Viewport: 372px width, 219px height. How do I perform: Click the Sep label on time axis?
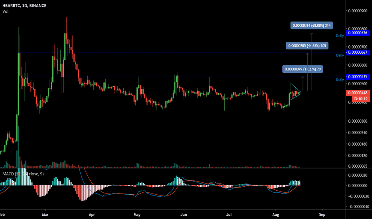click(x=322, y=215)
